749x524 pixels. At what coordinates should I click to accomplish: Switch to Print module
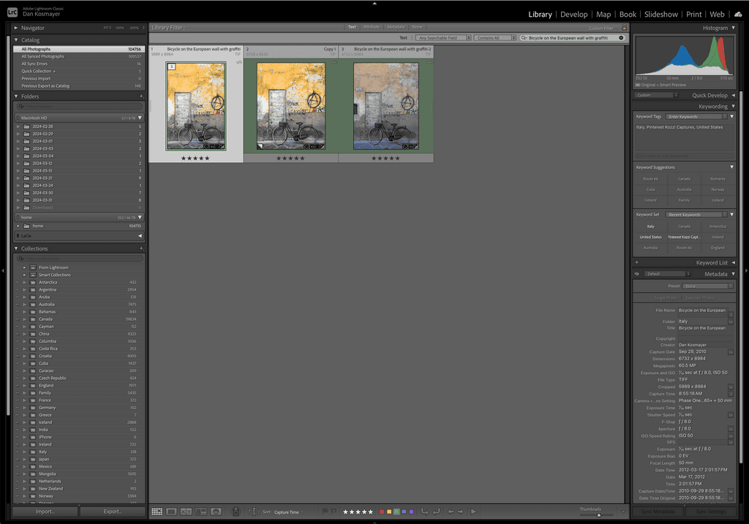[x=693, y=15]
